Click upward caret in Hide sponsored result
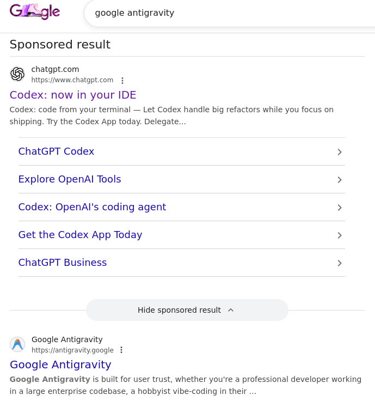The height and width of the screenshot is (407, 375). [231, 310]
